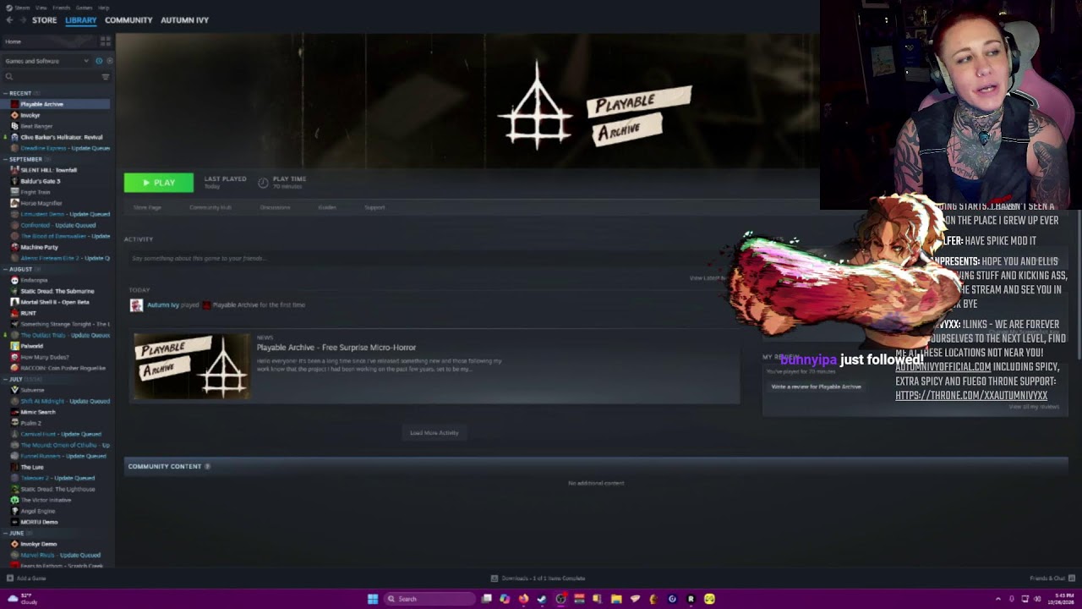Image resolution: width=1082 pixels, height=609 pixels.
Task: Open Write a review for Playable Archive
Action: pos(816,387)
